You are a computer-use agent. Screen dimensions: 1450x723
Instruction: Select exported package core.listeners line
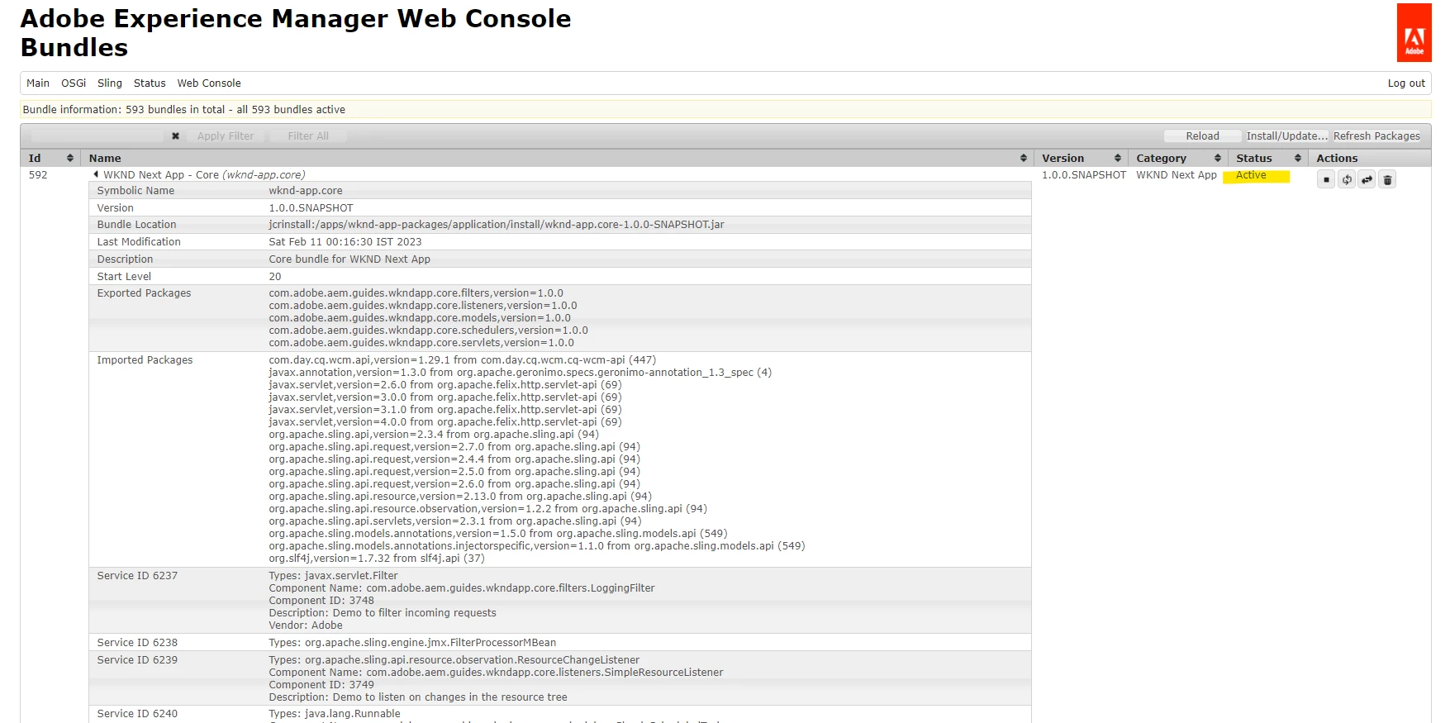pyautogui.click(x=423, y=306)
